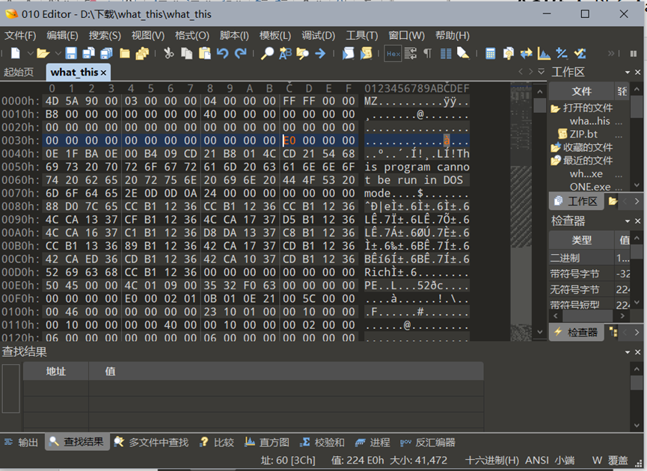
Task: Click the Compare Files arrows icon
Action: [526, 54]
